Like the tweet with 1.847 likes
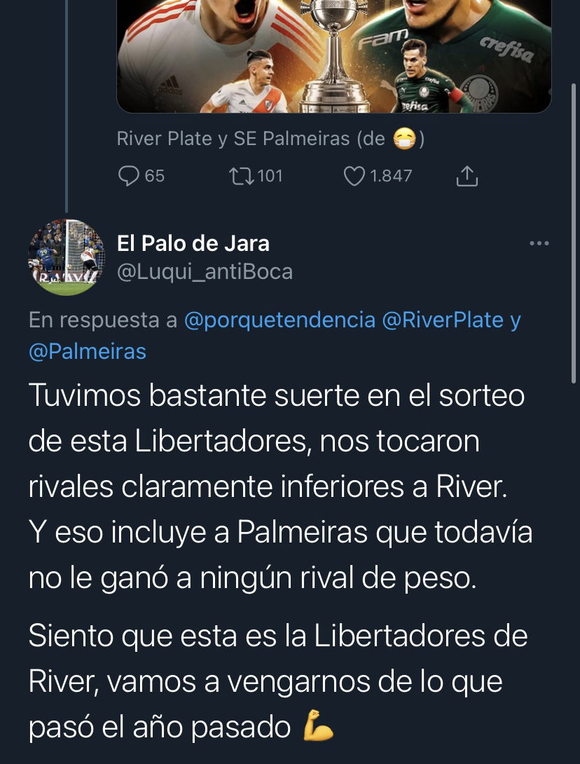This screenshot has height=764, width=580. pyautogui.click(x=354, y=176)
